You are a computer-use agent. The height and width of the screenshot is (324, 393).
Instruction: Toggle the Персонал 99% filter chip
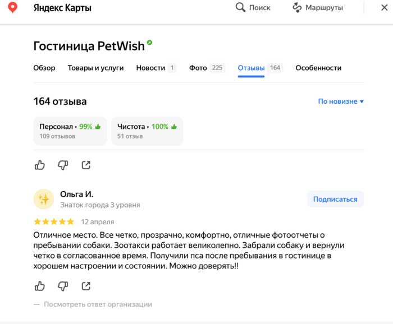coord(70,131)
